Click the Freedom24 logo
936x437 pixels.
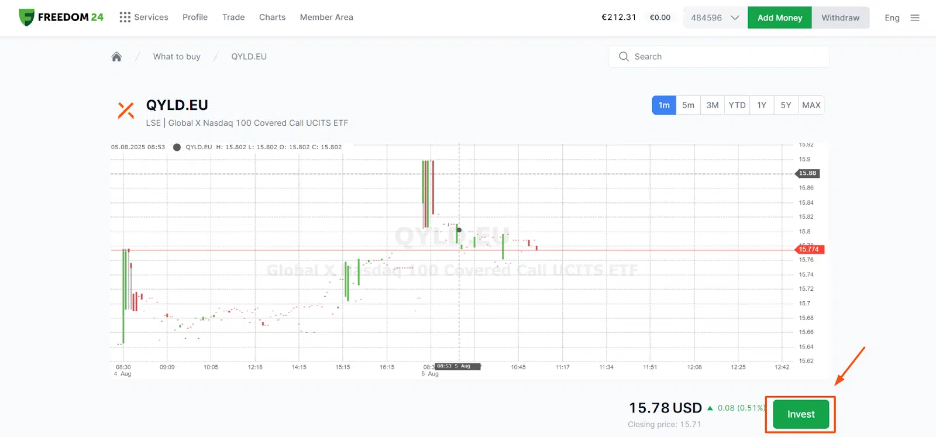tap(61, 18)
